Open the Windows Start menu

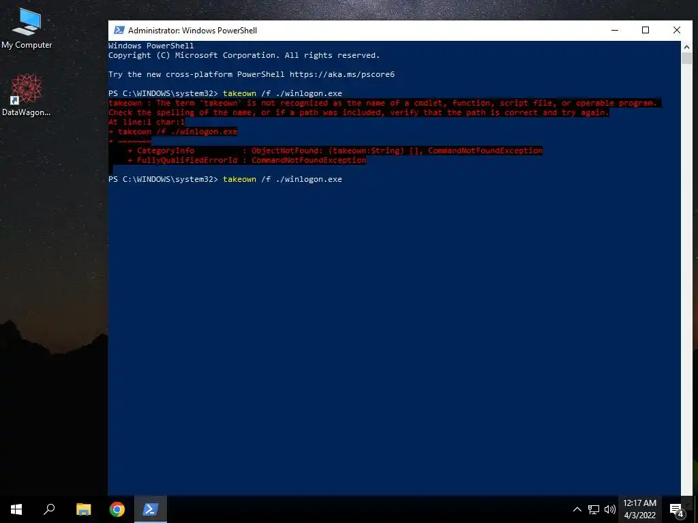click(x=16, y=509)
